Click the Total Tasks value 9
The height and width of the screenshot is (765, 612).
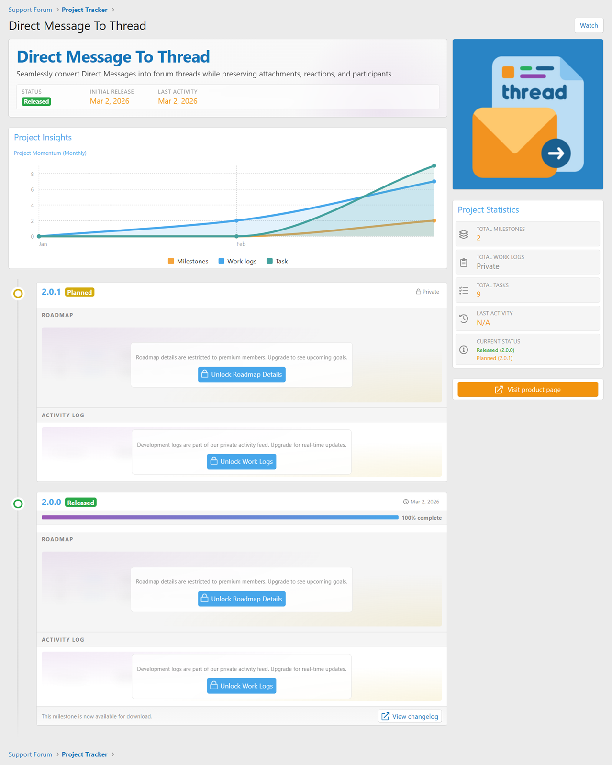pos(478,294)
